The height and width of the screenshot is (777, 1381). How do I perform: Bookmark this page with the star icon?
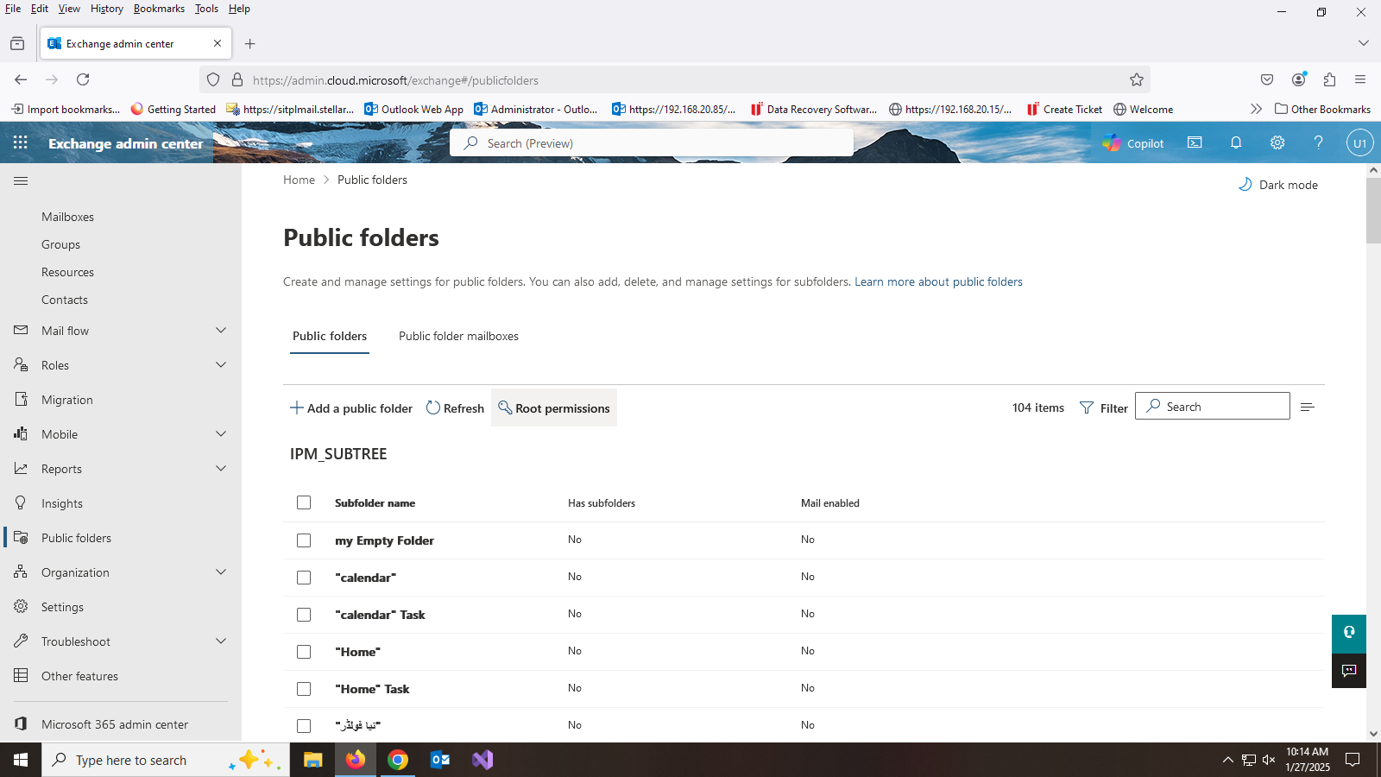point(1137,80)
